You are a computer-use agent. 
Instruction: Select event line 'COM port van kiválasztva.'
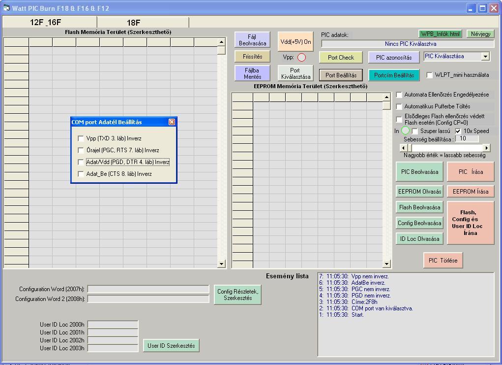[382, 308]
